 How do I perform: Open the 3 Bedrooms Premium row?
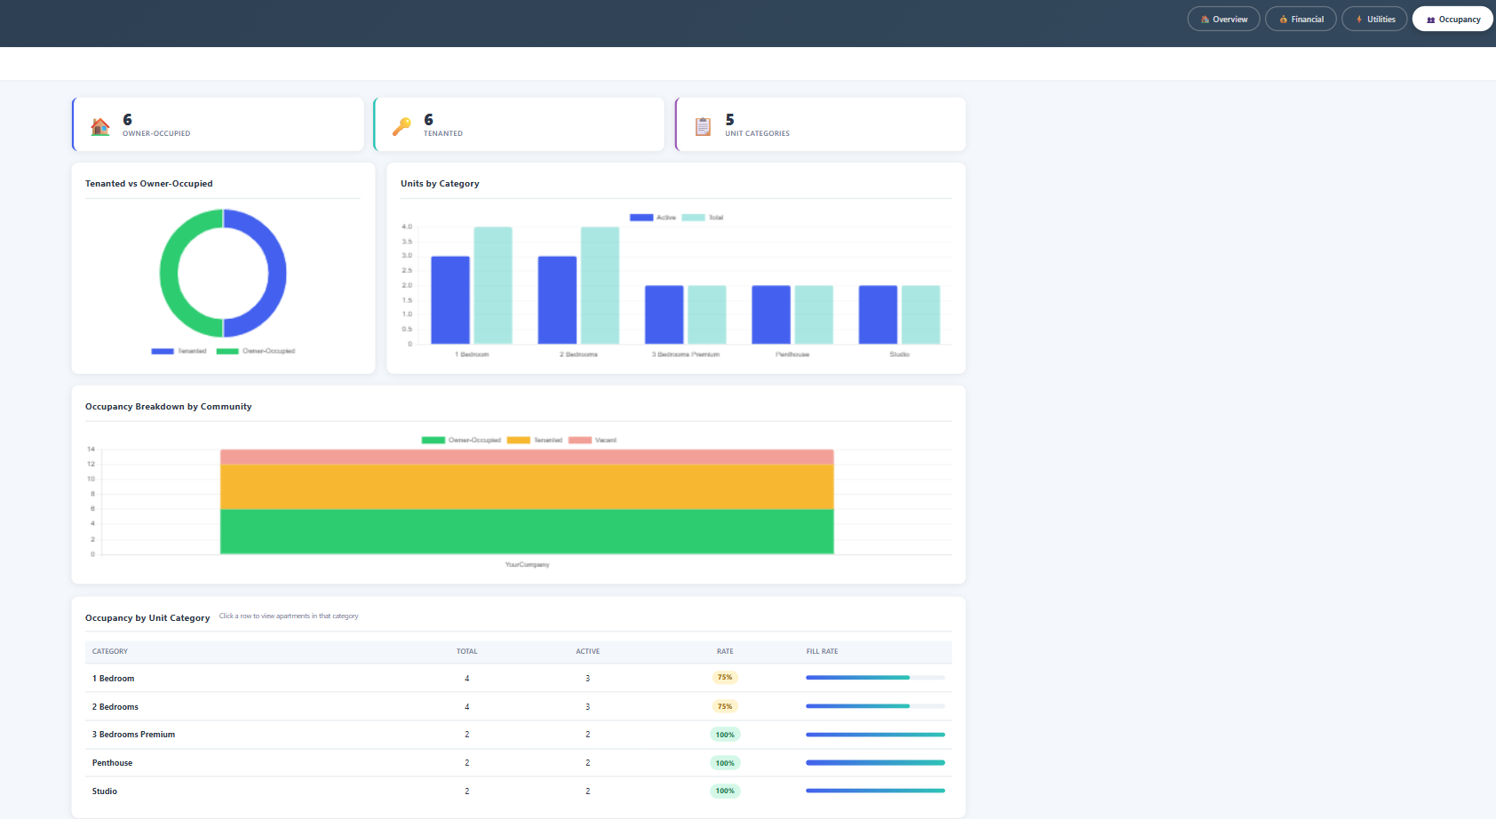pos(518,735)
